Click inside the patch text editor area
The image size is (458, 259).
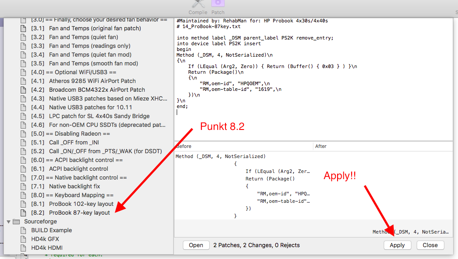pos(313,79)
